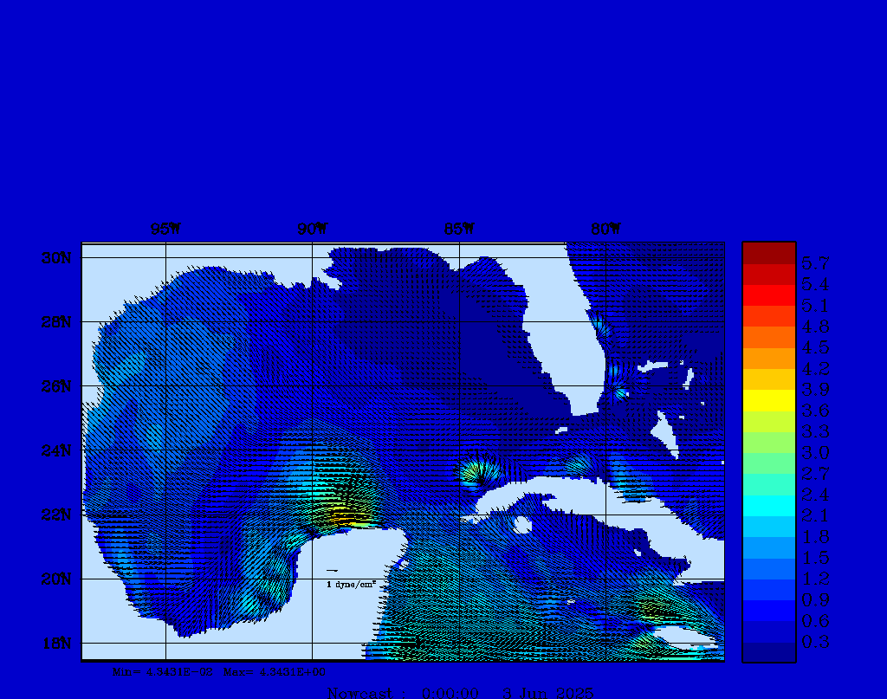Click the 80W longitude label
The width and height of the screenshot is (887, 699).
coord(605,229)
